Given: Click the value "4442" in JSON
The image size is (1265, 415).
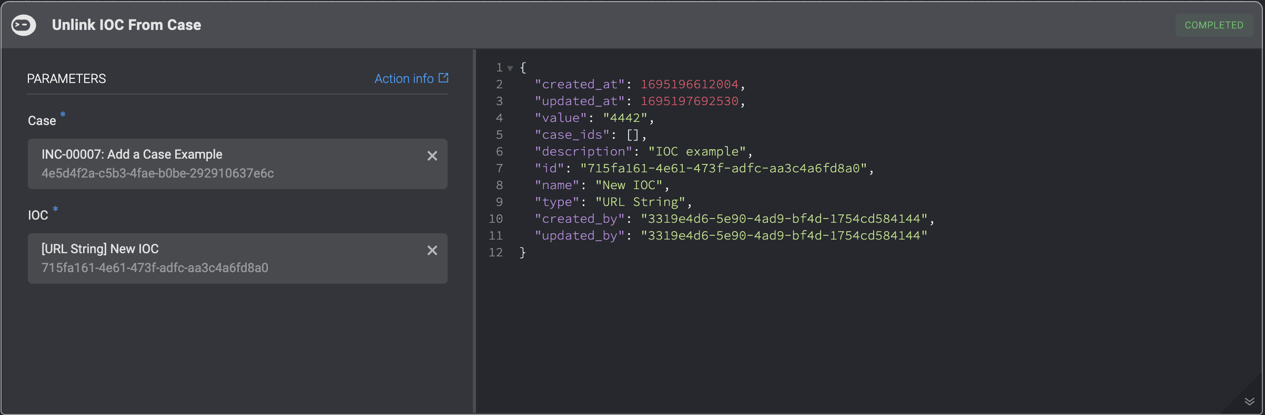Looking at the screenshot, I should pos(625,118).
